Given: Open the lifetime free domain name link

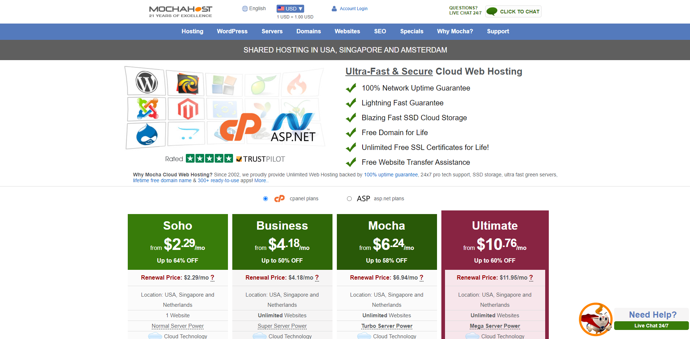Looking at the screenshot, I should point(162,180).
